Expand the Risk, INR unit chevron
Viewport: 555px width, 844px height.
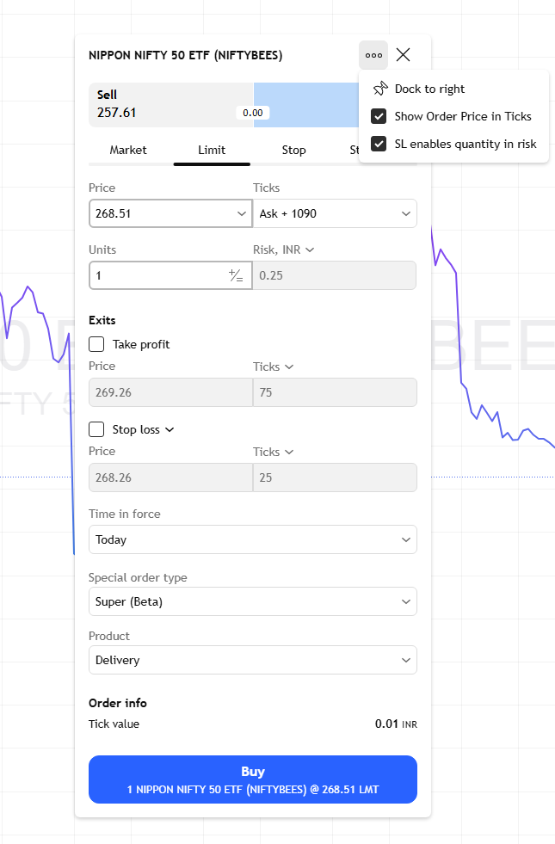click(x=310, y=250)
